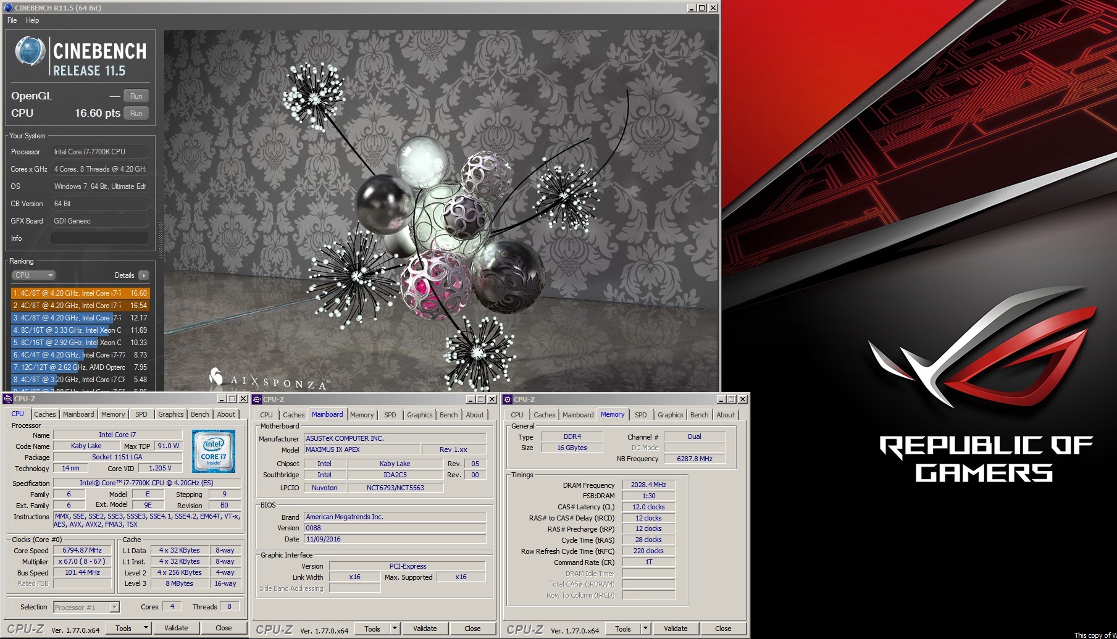Click the NB Frequency value 6287.8 MHz

[x=695, y=459]
